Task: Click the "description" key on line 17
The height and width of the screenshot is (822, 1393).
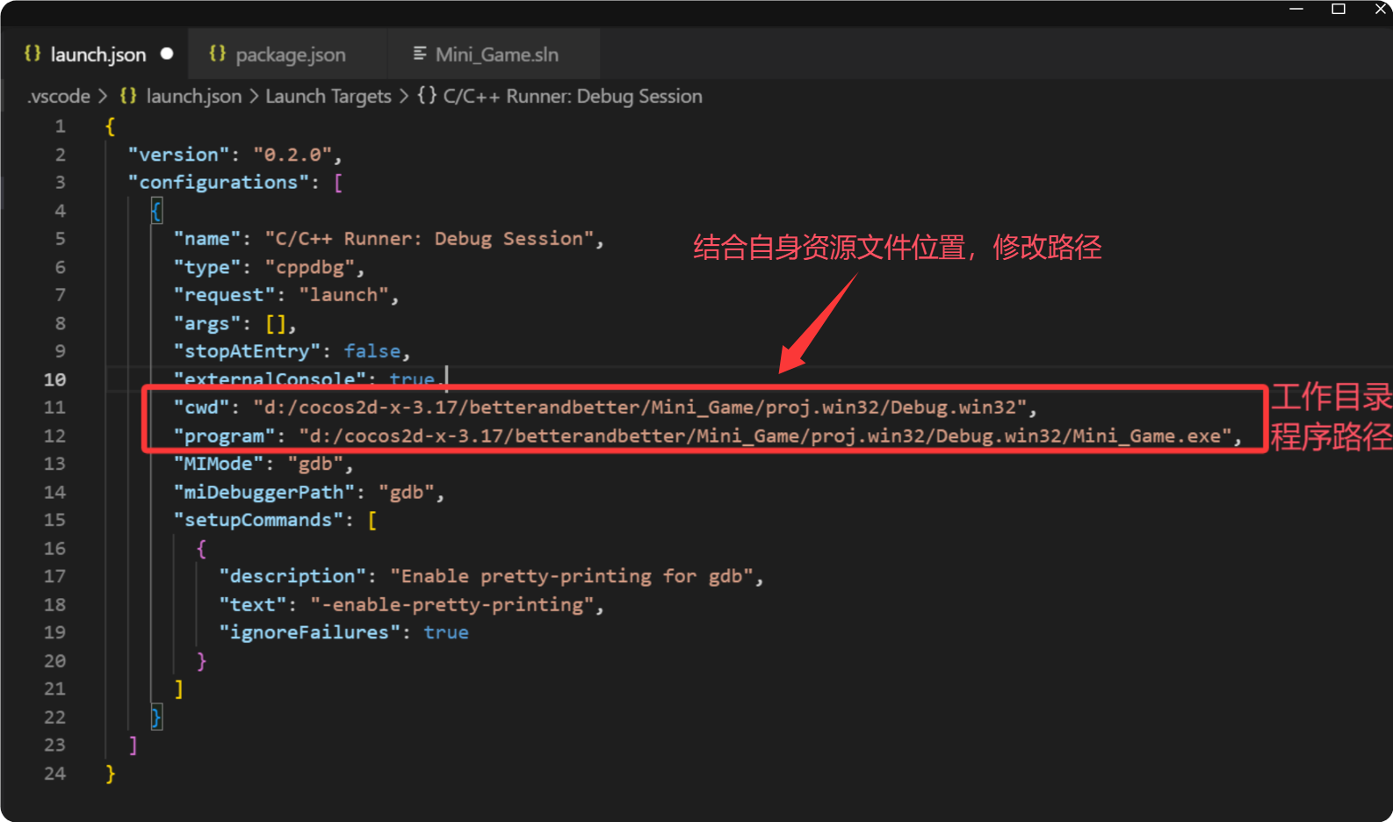Action: pyautogui.click(x=292, y=576)
